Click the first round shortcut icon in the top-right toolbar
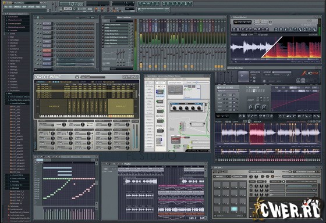 click(x=140, y=3)
